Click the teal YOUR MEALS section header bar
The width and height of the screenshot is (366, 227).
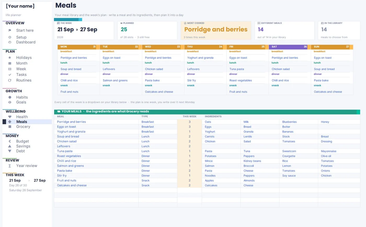tap(207, 112)
